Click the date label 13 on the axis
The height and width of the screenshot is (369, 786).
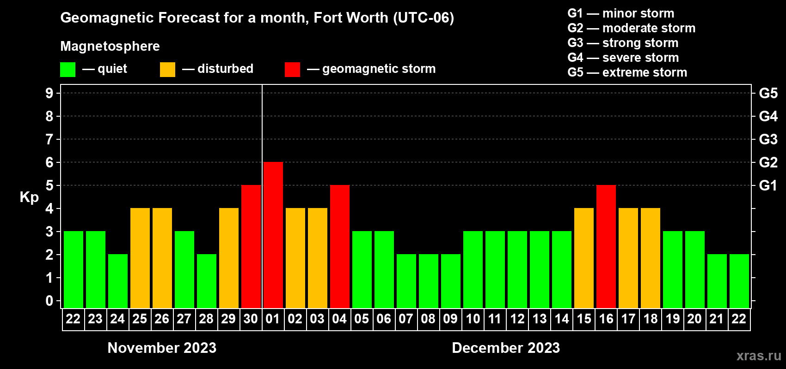tap(539, 319)
